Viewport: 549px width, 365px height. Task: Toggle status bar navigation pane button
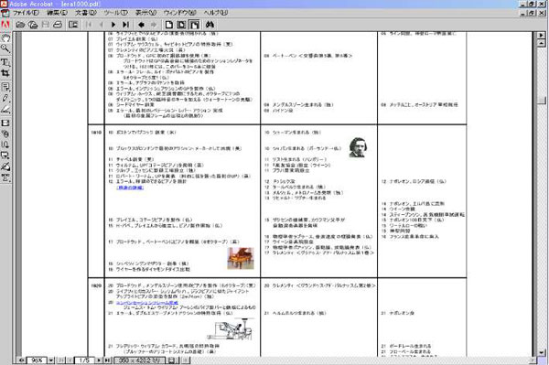pos(21,360)
